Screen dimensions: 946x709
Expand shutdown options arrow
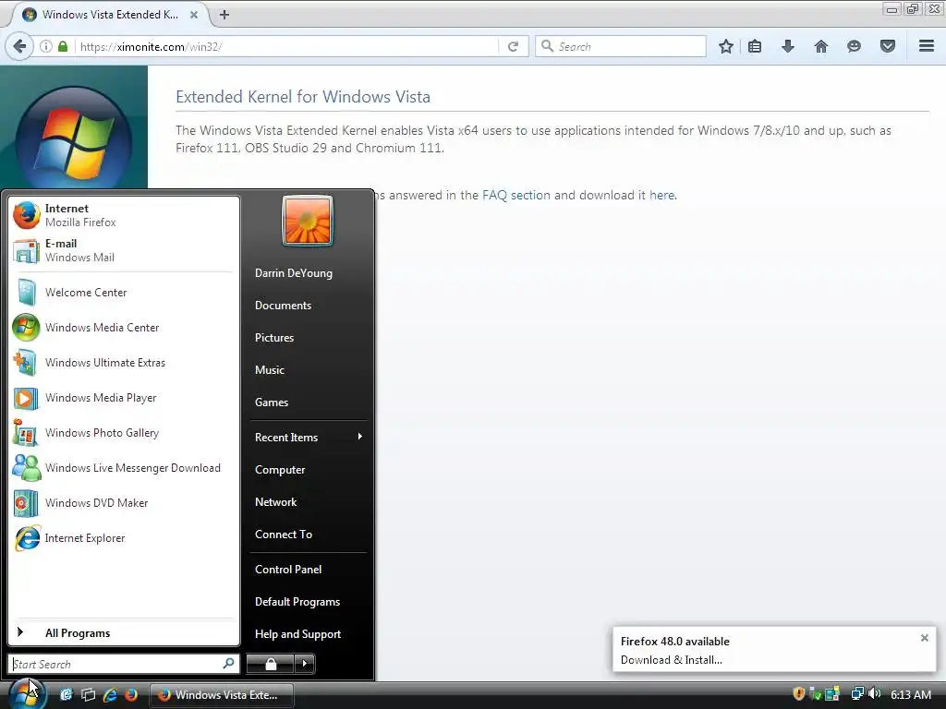(x=305, y=664)
